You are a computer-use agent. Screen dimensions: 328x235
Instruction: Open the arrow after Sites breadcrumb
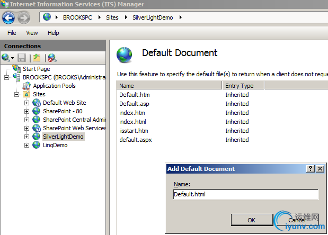126,17
